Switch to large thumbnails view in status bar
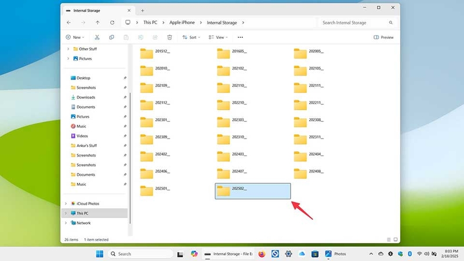The image size is (464, 261). pos(396,240)
